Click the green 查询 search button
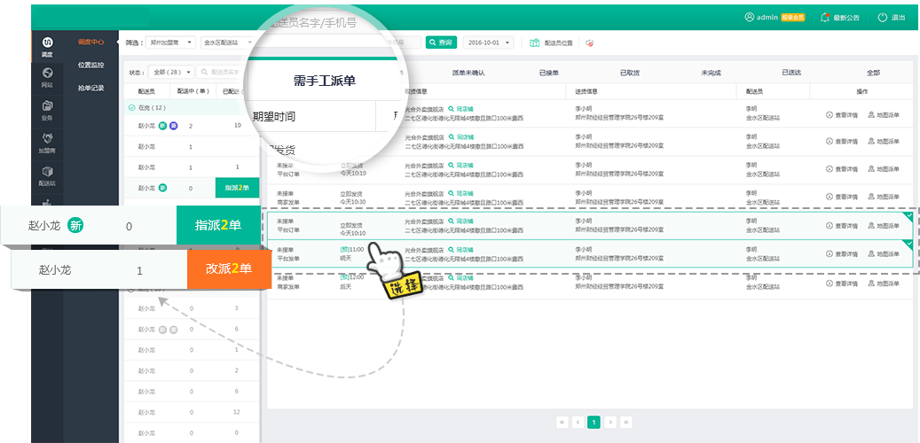 click(441, 42)
